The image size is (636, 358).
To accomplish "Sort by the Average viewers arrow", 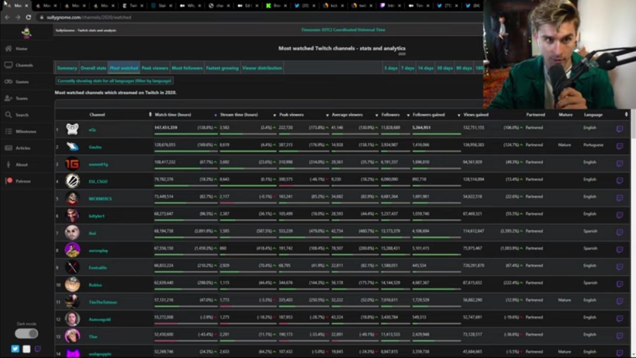I will tap(376, 115).
